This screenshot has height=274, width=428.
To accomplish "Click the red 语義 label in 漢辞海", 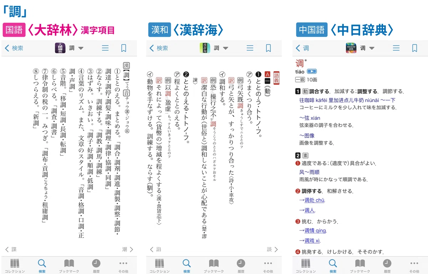I will coord(276,78).
